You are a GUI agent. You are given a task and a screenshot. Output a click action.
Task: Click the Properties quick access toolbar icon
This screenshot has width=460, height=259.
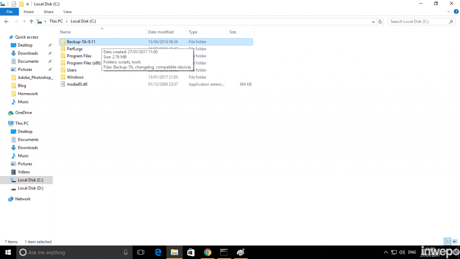[14, 4]
